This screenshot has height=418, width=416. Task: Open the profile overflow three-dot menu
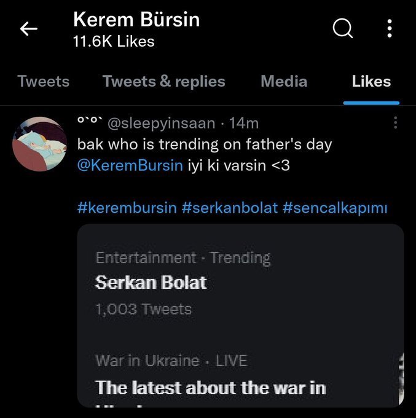coord(390,28)
